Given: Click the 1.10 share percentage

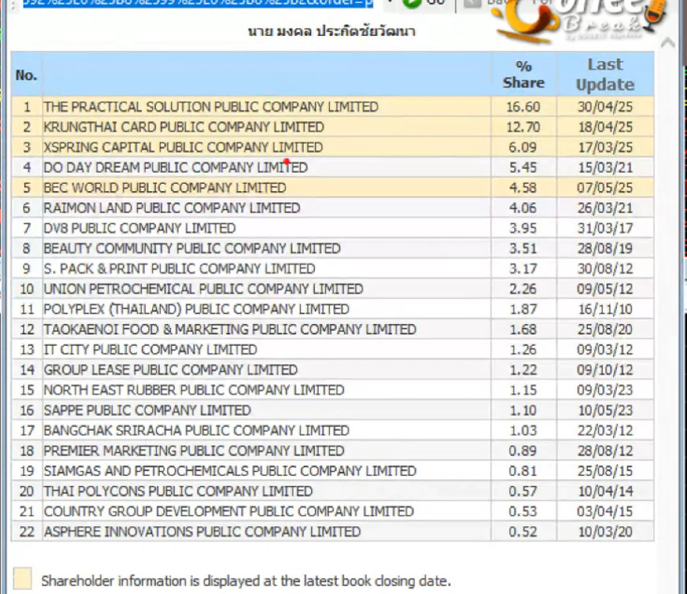Looking at the screenshot, I should pyautogui.click(x=522, y=411).
